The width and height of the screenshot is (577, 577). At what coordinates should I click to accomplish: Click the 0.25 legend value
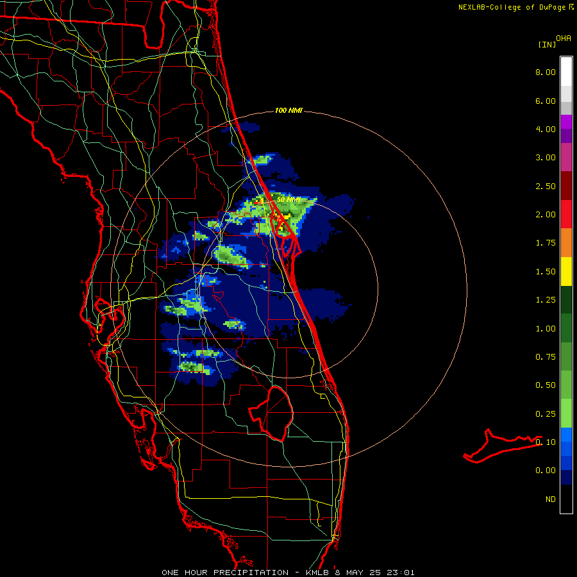[x=546, y=414]
